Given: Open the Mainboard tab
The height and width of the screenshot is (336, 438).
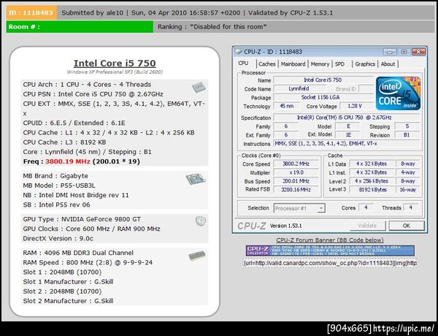Looking at the screenshot, I should click(293, 64).
